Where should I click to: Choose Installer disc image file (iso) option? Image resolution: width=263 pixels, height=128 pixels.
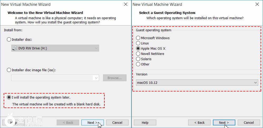(x=9, y=70)
